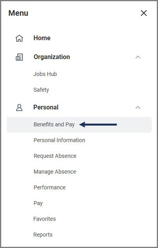Viewport: 158px width, 248px height.
Task: Click the Personal person icon
Action: [x=19, y=107]
